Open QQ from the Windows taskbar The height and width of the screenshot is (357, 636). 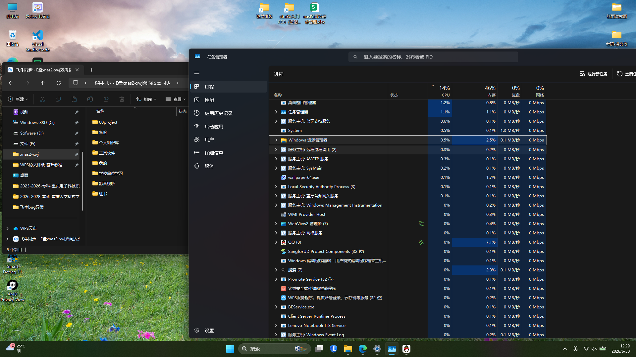tap(406, 349)
